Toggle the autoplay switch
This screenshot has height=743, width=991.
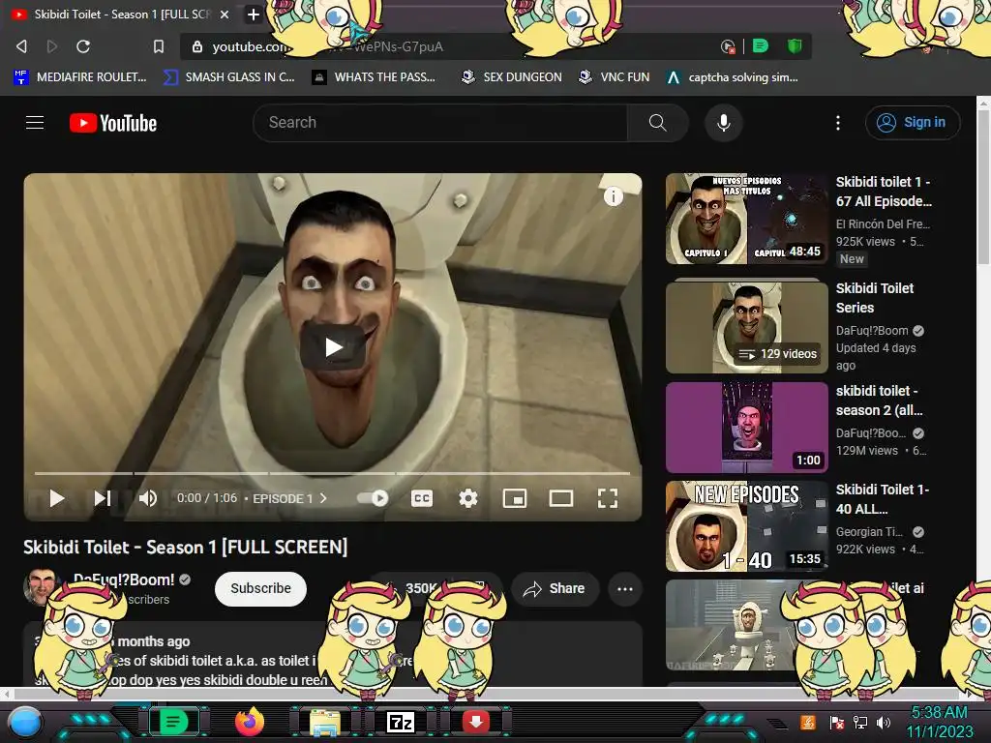tap(373, 498)
